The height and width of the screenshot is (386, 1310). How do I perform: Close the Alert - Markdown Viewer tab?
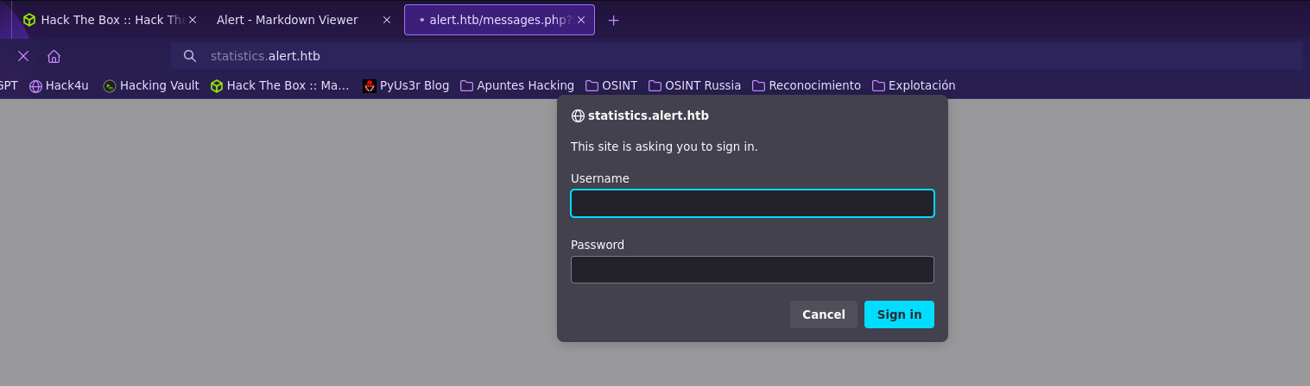[387, 20]
